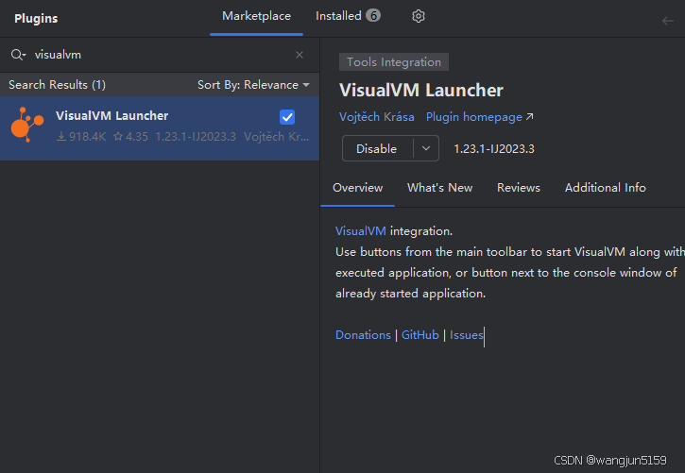The width and height of the screenshot is (685, 473).
Task: Open the Plugin homepage link
Action: point(479,117)
